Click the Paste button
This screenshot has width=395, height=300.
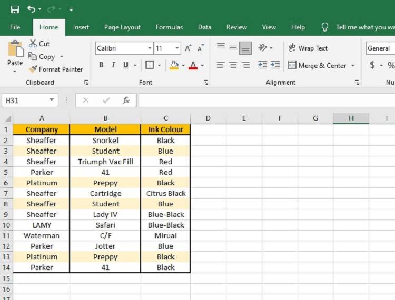[15, 56]
